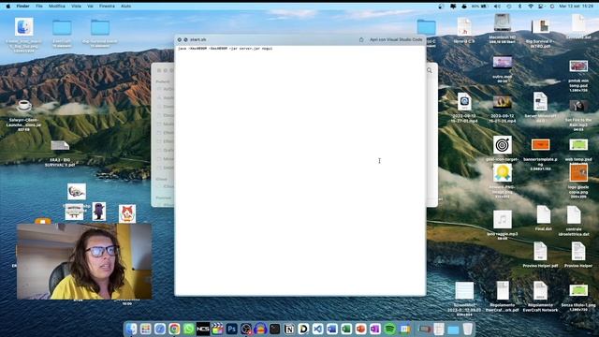Open the volume control in menu bar
599x337 pixels.
(x=497, y=7)
